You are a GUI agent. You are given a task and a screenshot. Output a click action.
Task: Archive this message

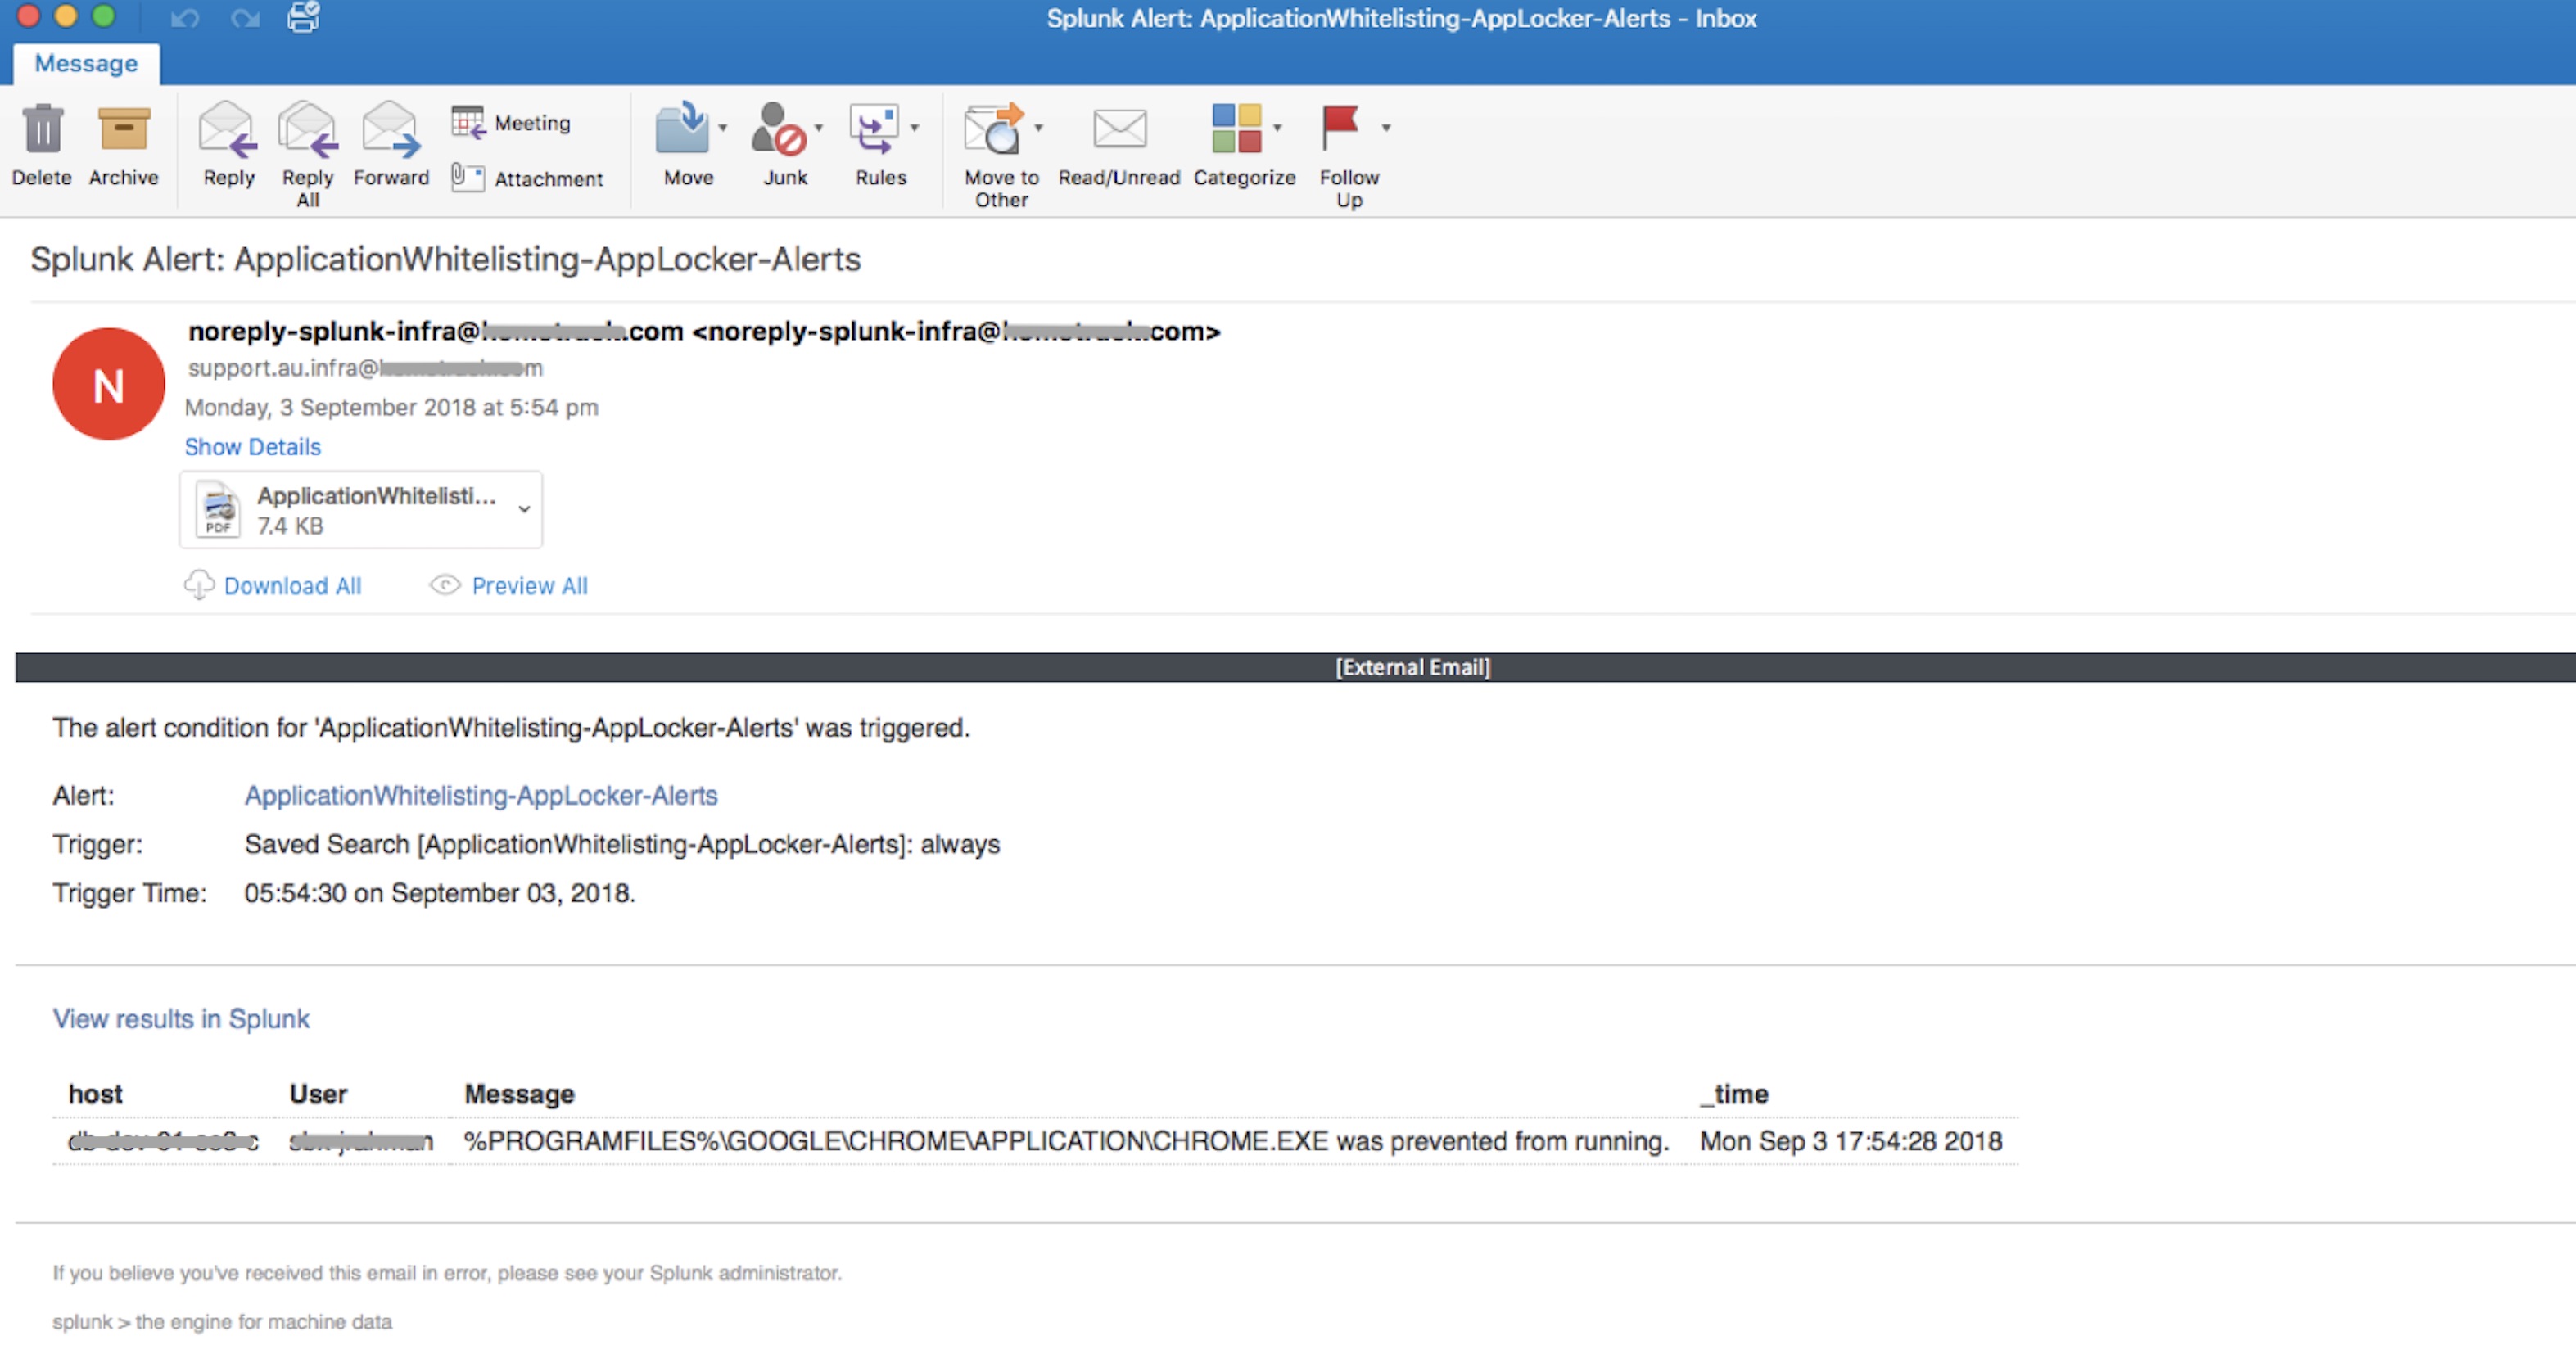pyautogui.click(x=123, y=145)
